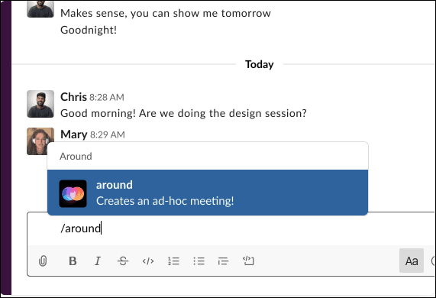
Task: Apply inline code formatting
Action: [x=148, y=261]
